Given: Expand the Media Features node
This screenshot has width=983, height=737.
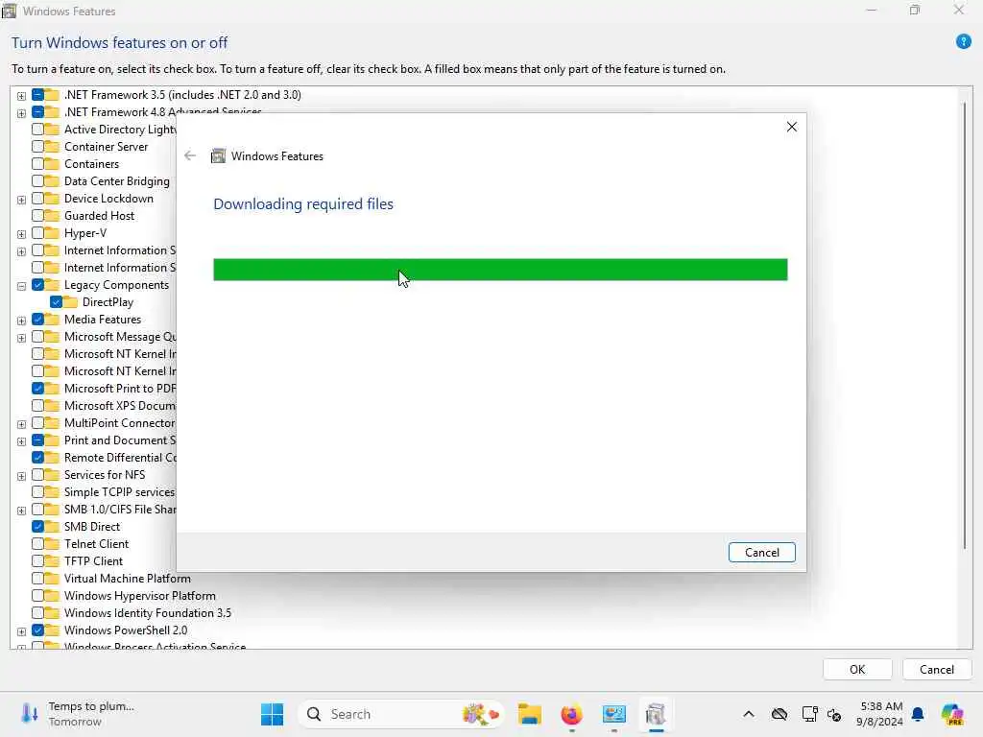Looking at the screenshot, I should (x=21, y=321).
